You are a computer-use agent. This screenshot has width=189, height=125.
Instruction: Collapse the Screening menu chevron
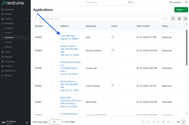click(27, 23)
